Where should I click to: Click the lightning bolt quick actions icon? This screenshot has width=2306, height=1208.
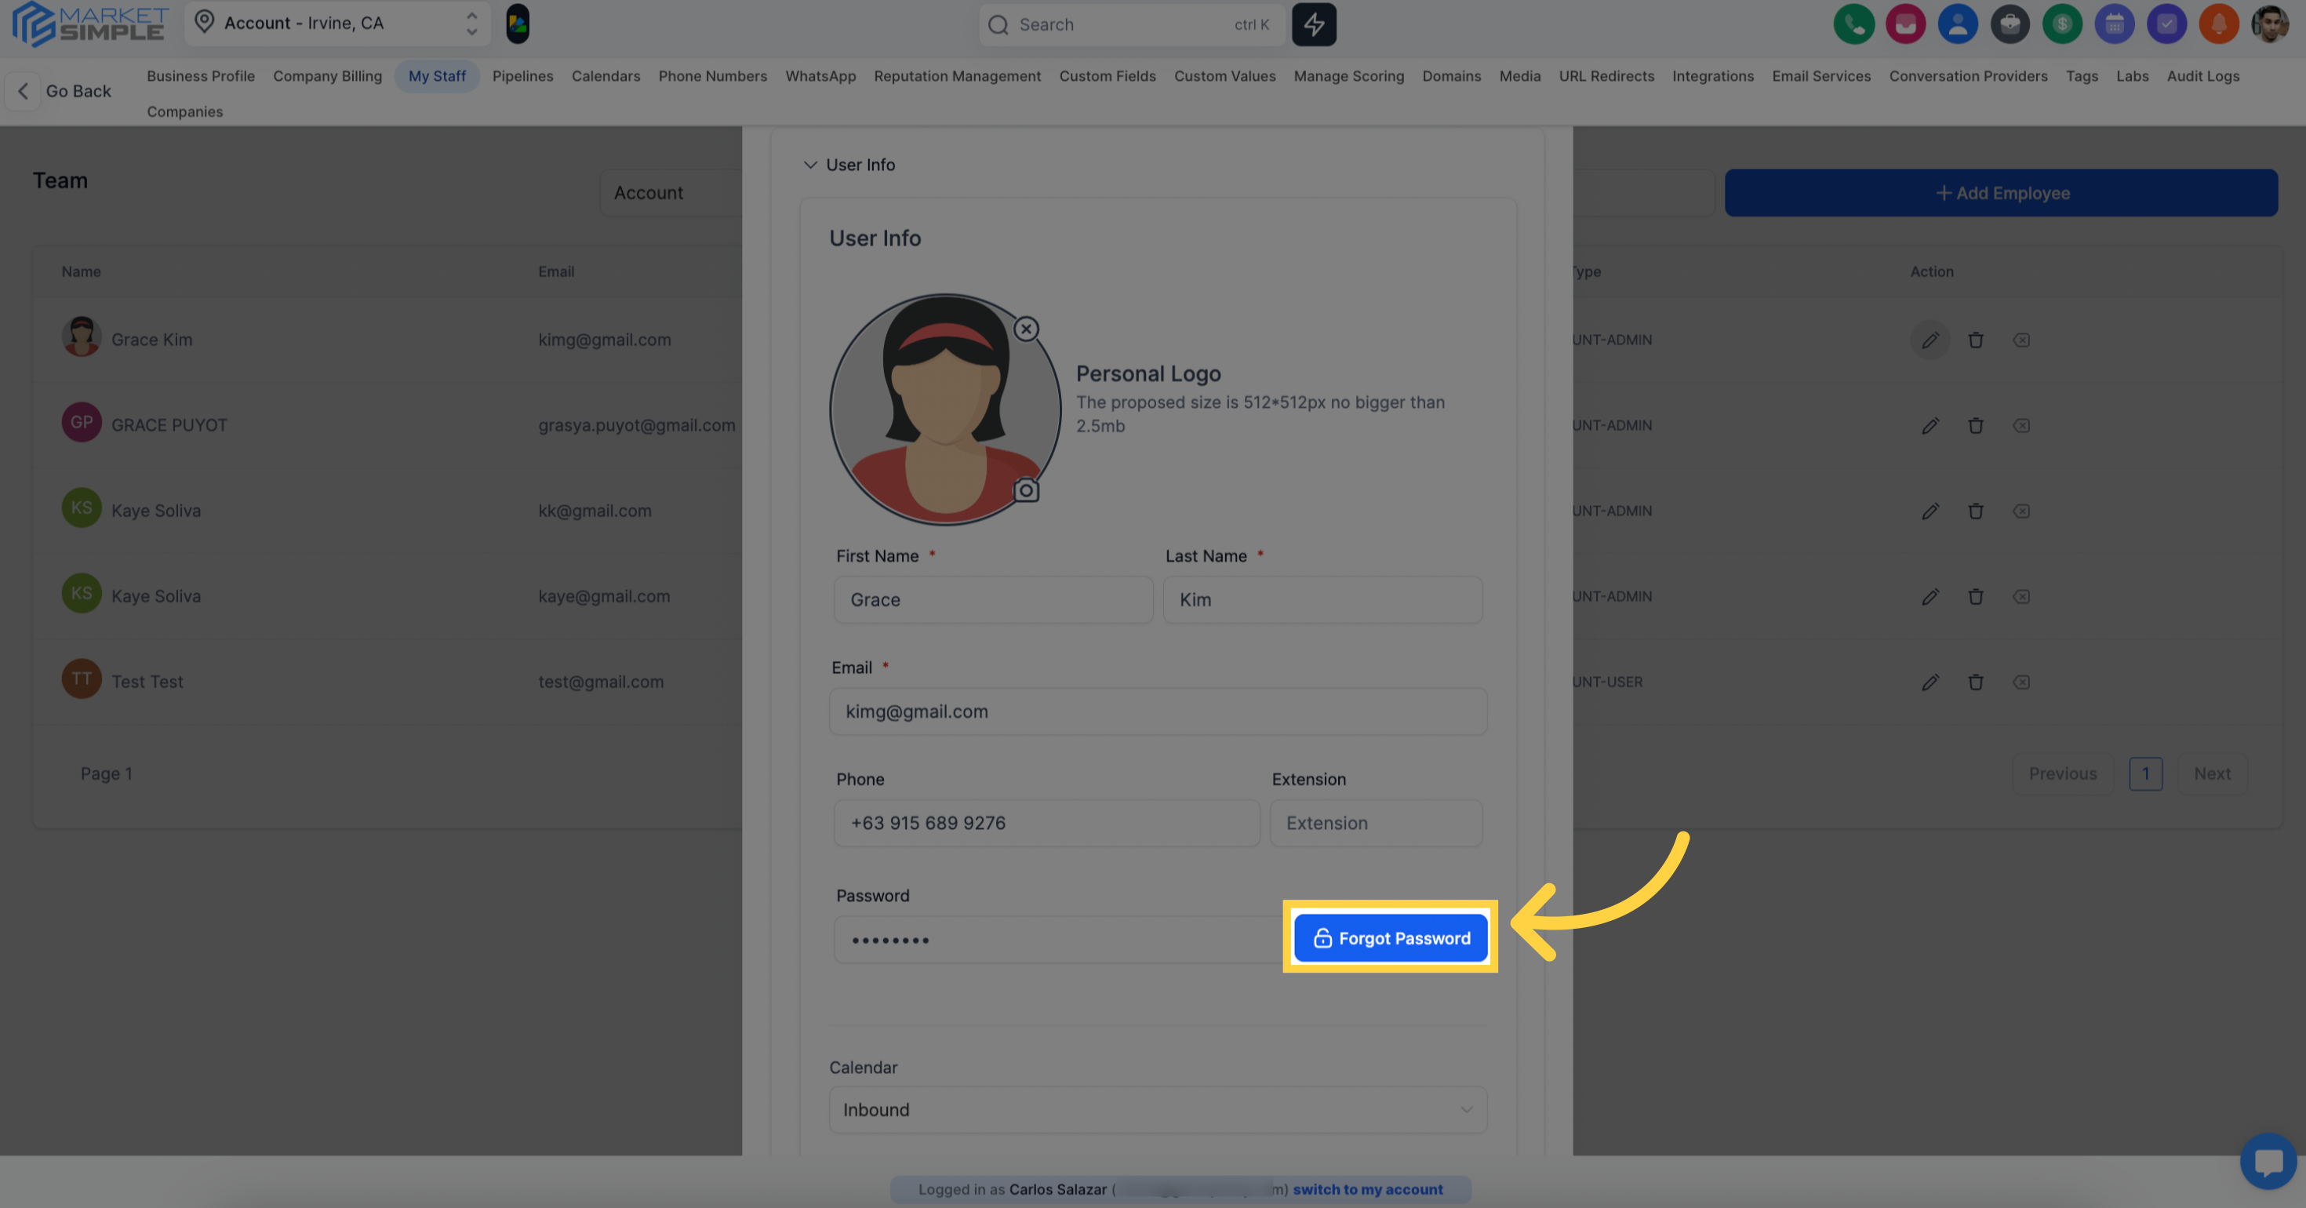pos(1313,24)
